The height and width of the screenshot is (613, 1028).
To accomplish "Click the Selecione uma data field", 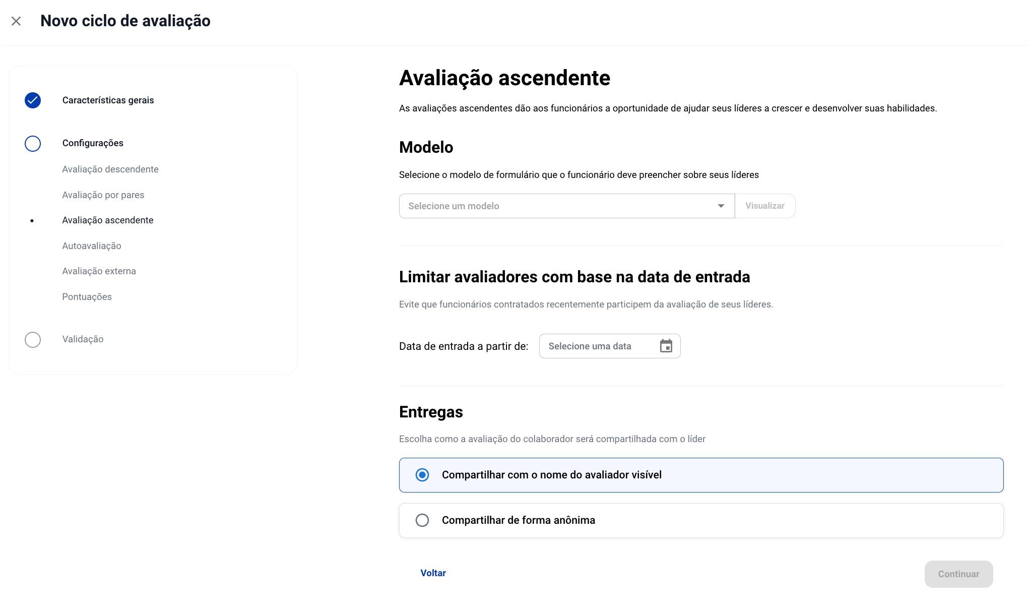I will 610,346.
